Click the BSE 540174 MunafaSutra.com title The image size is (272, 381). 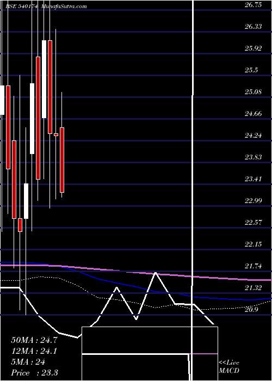[x=46, y=7]
